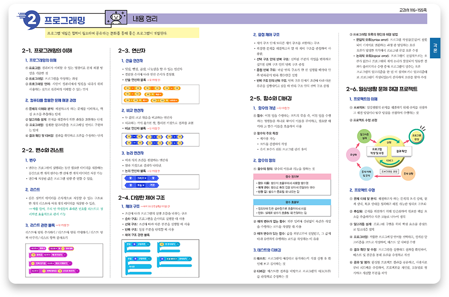Click the 그리고 logic operator block
The width and height of the screenshot is (449, 297).
(141, 178)
